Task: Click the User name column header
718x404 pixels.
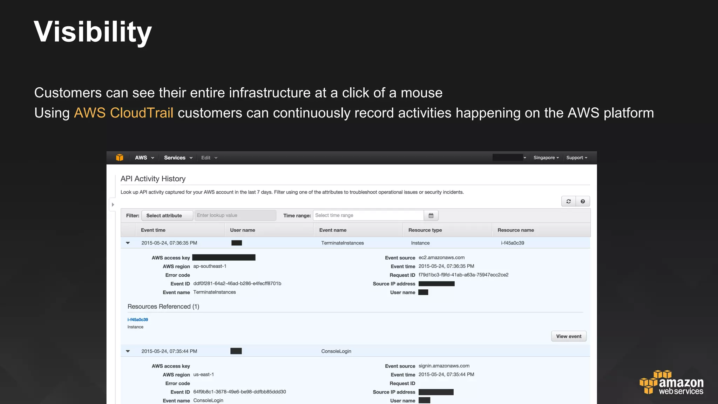Action: (x=269, y=230)
